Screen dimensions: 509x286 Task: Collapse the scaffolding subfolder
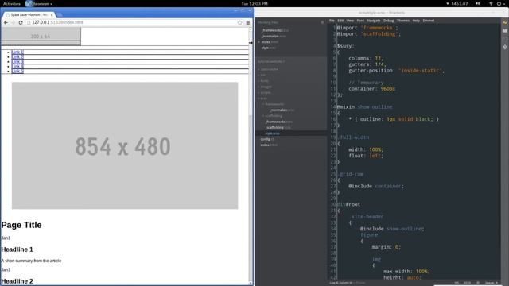tap(272, 116)
